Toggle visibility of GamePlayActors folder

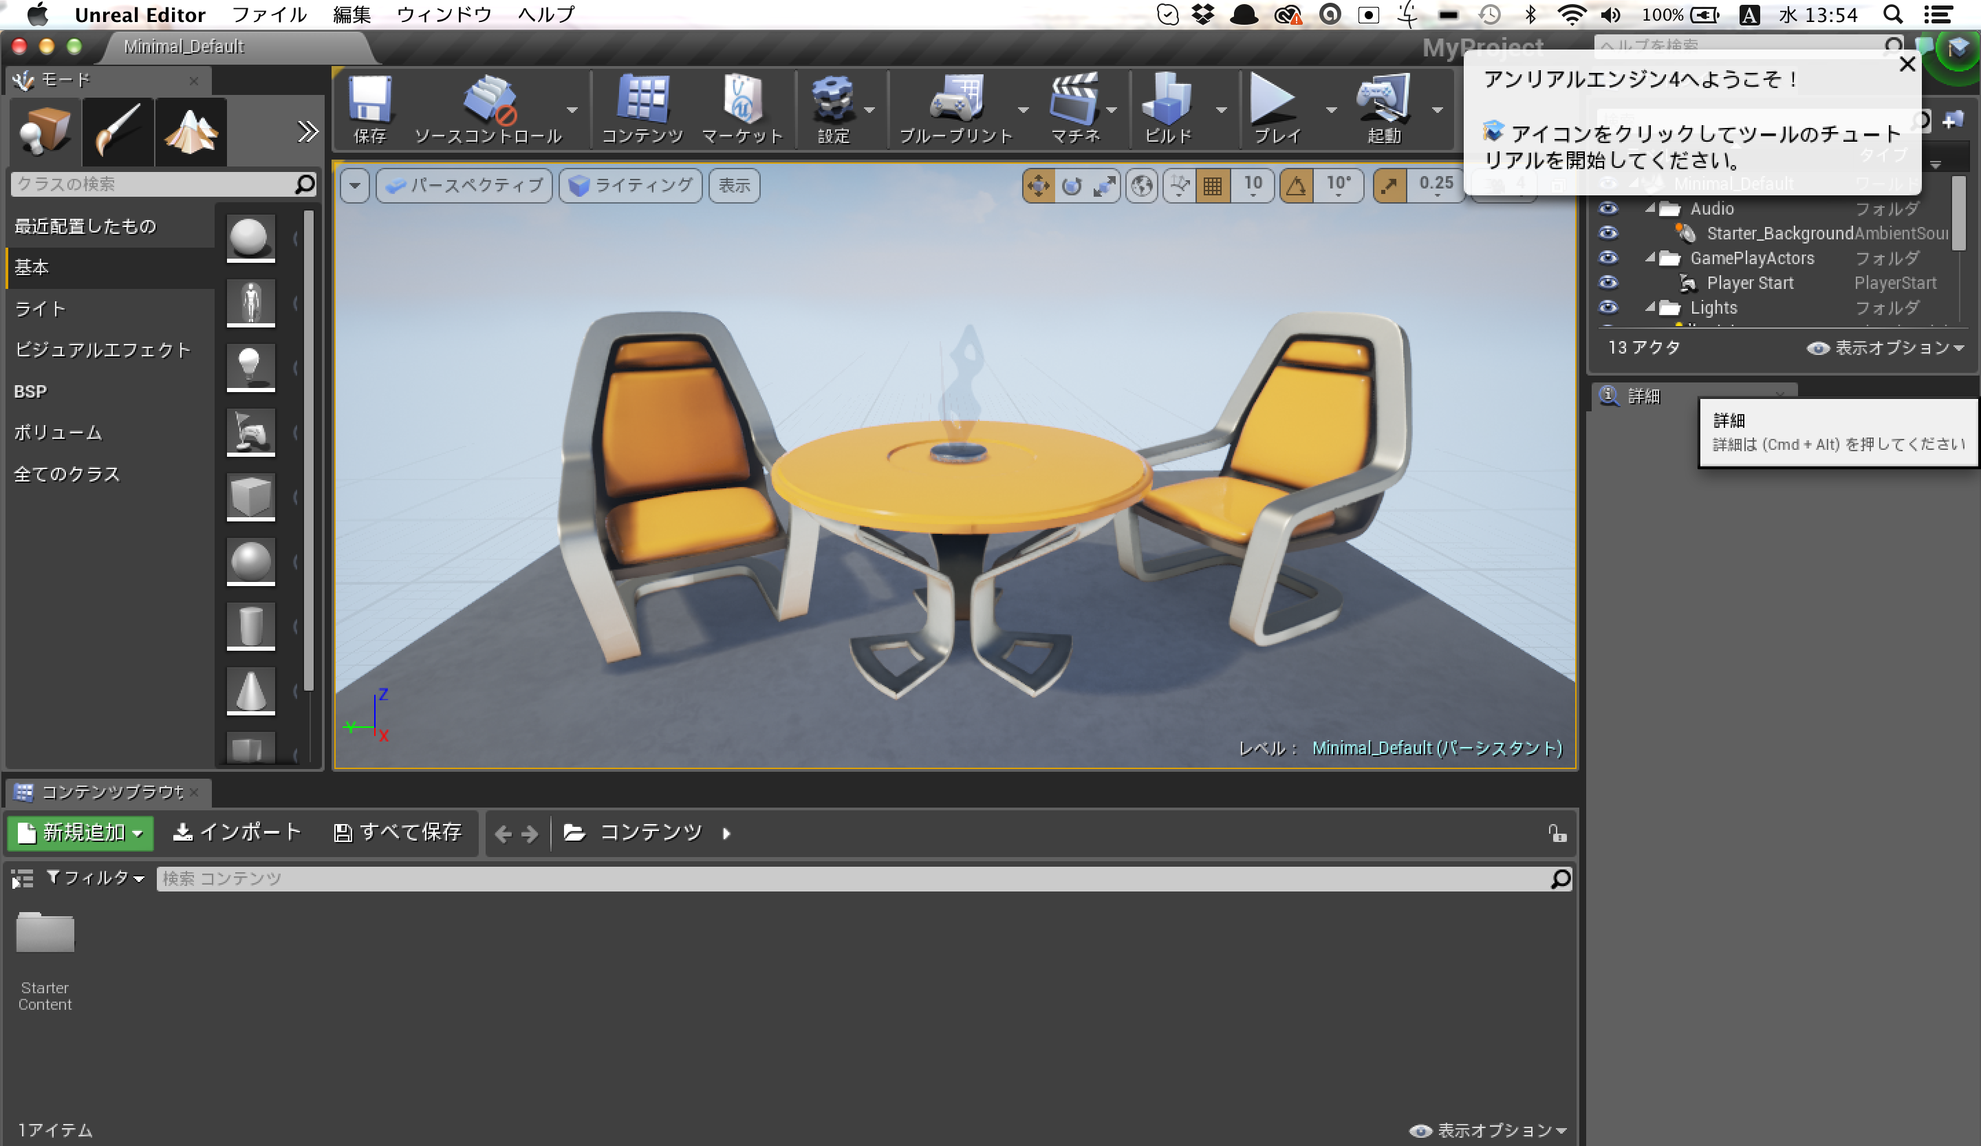click(1608, 258)
